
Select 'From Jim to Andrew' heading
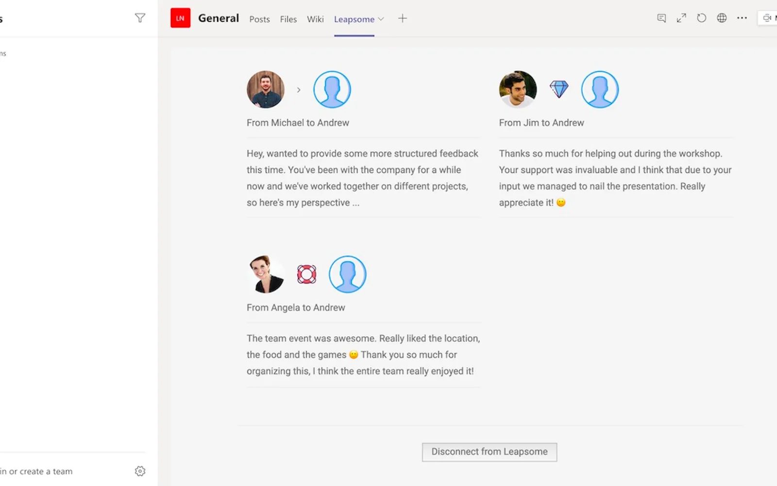[541, 123]
